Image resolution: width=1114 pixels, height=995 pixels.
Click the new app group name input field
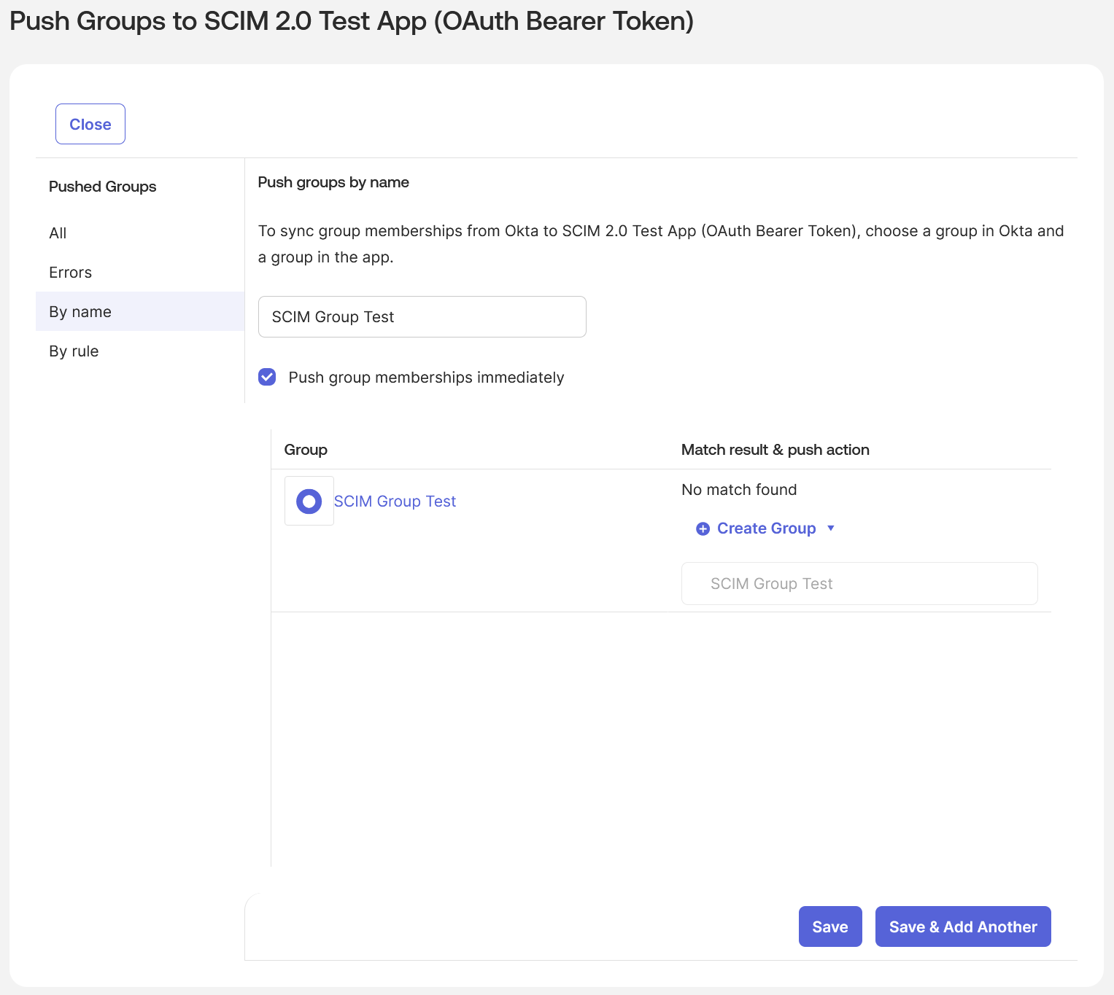[x=859, y=583]
